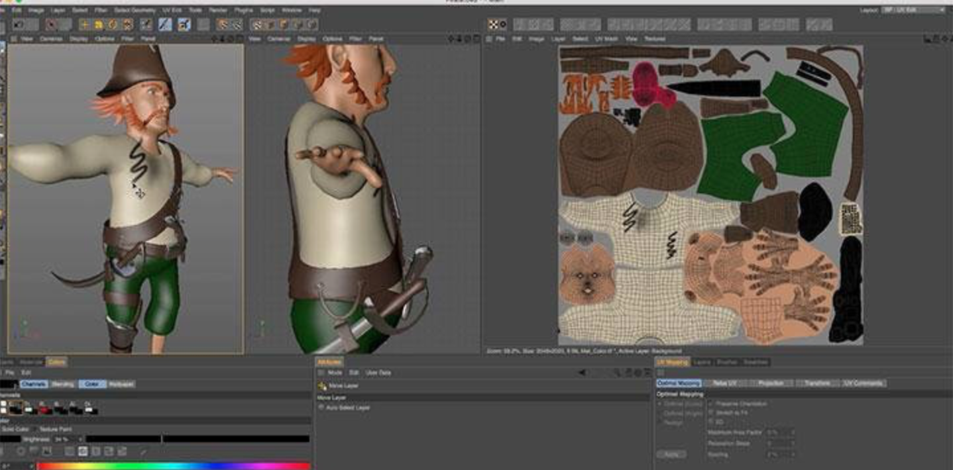Toggle Stretch to Fit checkbox
The image size is (953, 470).
point(712,412)
